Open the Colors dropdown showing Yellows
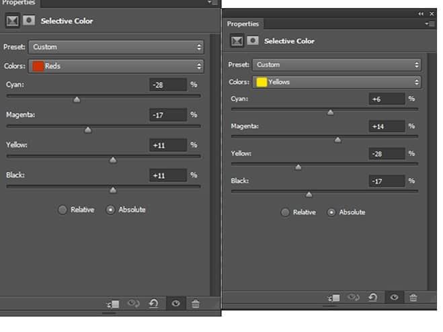The image size is (443, 332). click(337, 82)
